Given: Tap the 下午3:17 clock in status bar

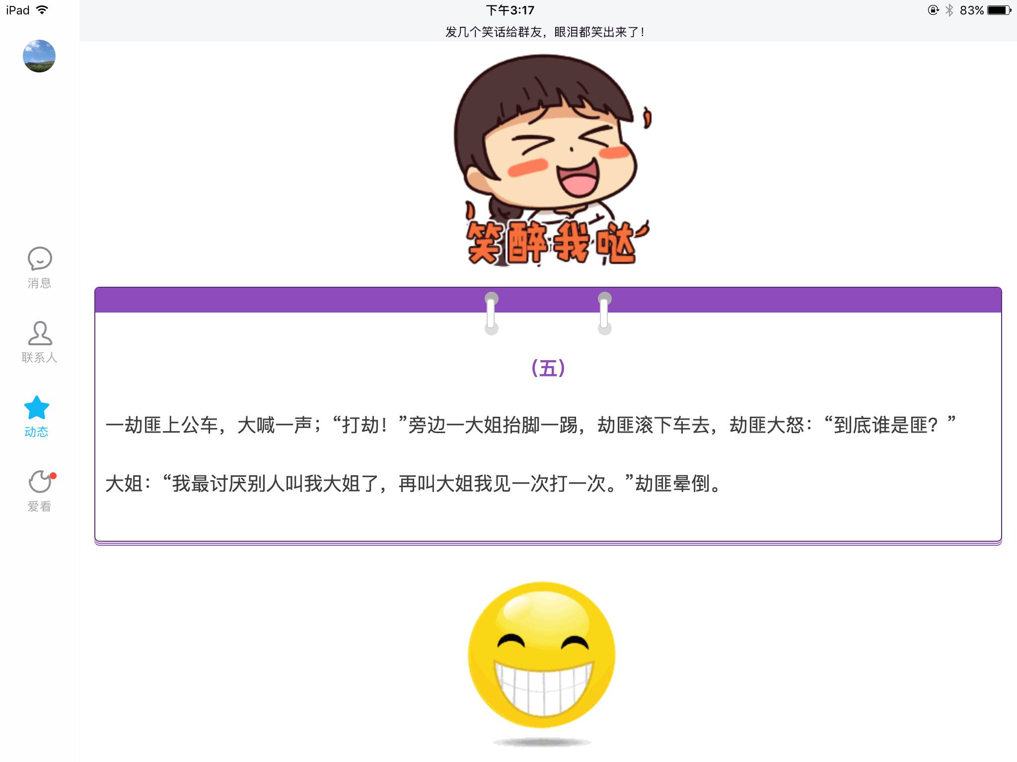Looking at the screenshot, I should (510, 10).
